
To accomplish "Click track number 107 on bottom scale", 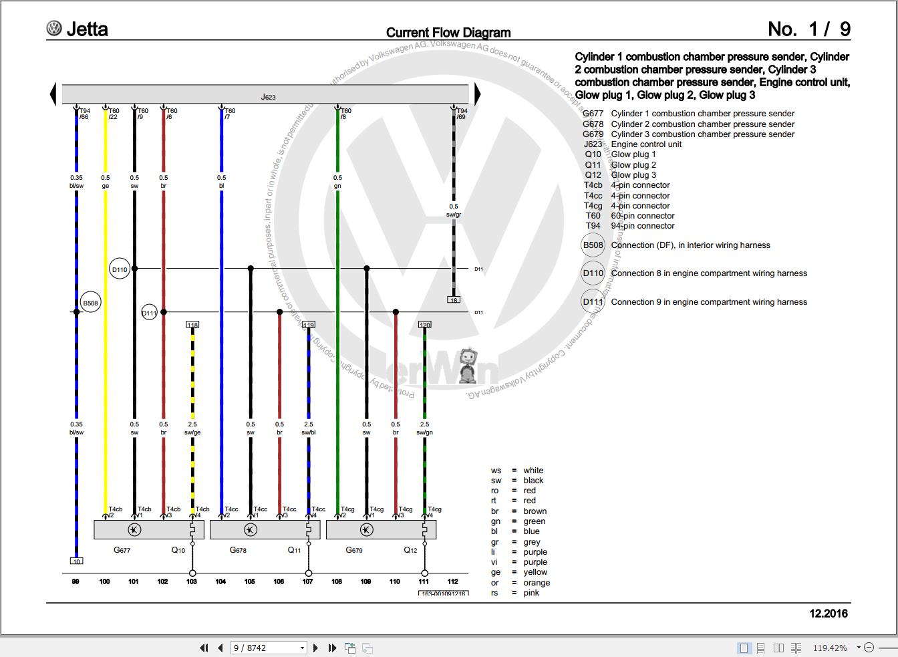I will tap(307, 581).
